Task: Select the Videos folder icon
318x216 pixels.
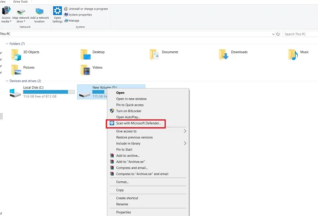Action: point(85,70)
